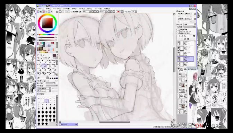Viewport: 233px width, 133px height.
Task: Click the canvas vertical scrollbar thumb
Action: point(174,60)
